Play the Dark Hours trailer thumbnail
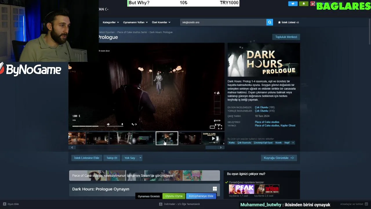 tap(213, 138)
